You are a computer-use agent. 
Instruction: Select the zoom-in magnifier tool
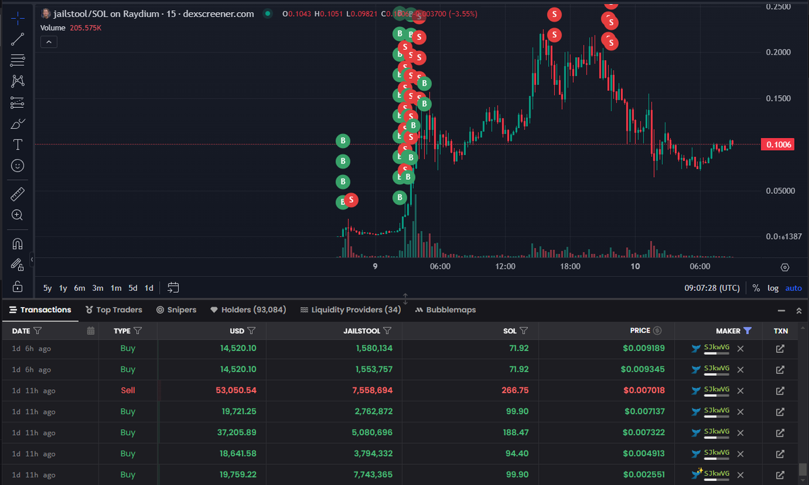tap(17, 215)
